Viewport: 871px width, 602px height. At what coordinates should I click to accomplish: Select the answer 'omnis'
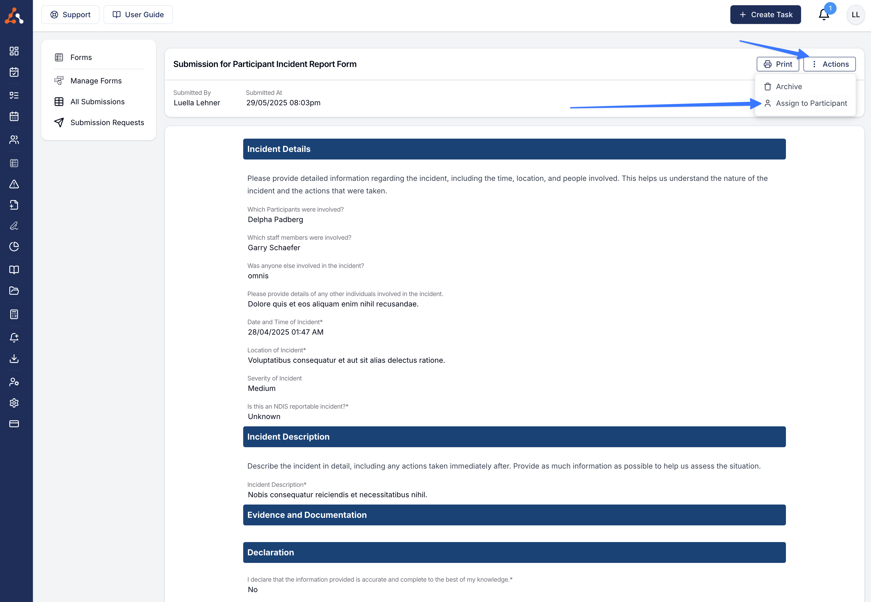[x=258, y=276]
